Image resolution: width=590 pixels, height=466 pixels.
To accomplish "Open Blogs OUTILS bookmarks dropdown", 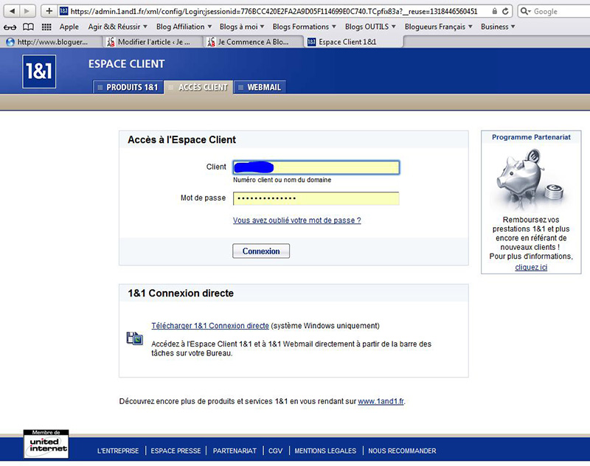I will pos(370,27).
